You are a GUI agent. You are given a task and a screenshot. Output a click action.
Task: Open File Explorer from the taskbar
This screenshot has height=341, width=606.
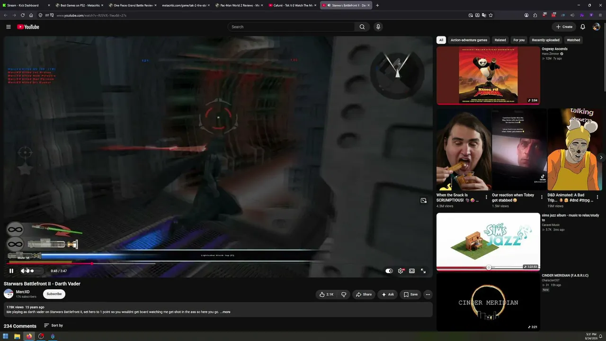[17, 336]
